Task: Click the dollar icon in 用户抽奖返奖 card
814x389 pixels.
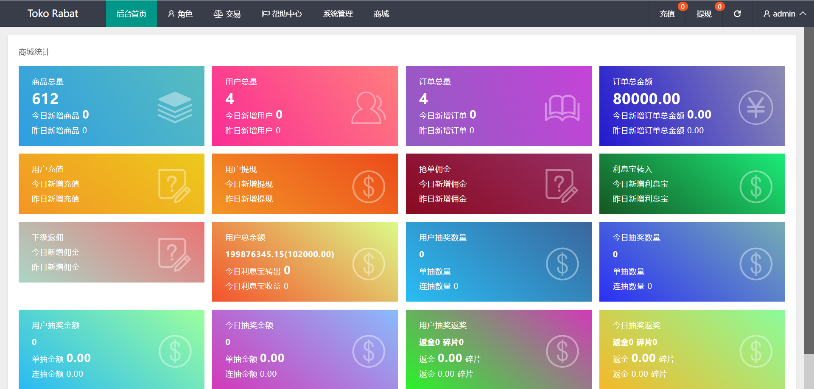Action: click(x=562, y=351)
